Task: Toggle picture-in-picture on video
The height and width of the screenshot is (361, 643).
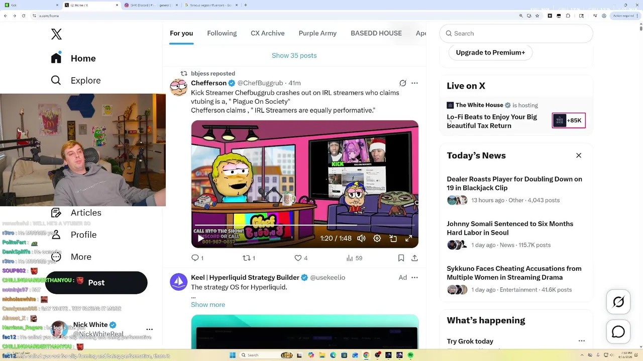Action: tap(393, 238)
